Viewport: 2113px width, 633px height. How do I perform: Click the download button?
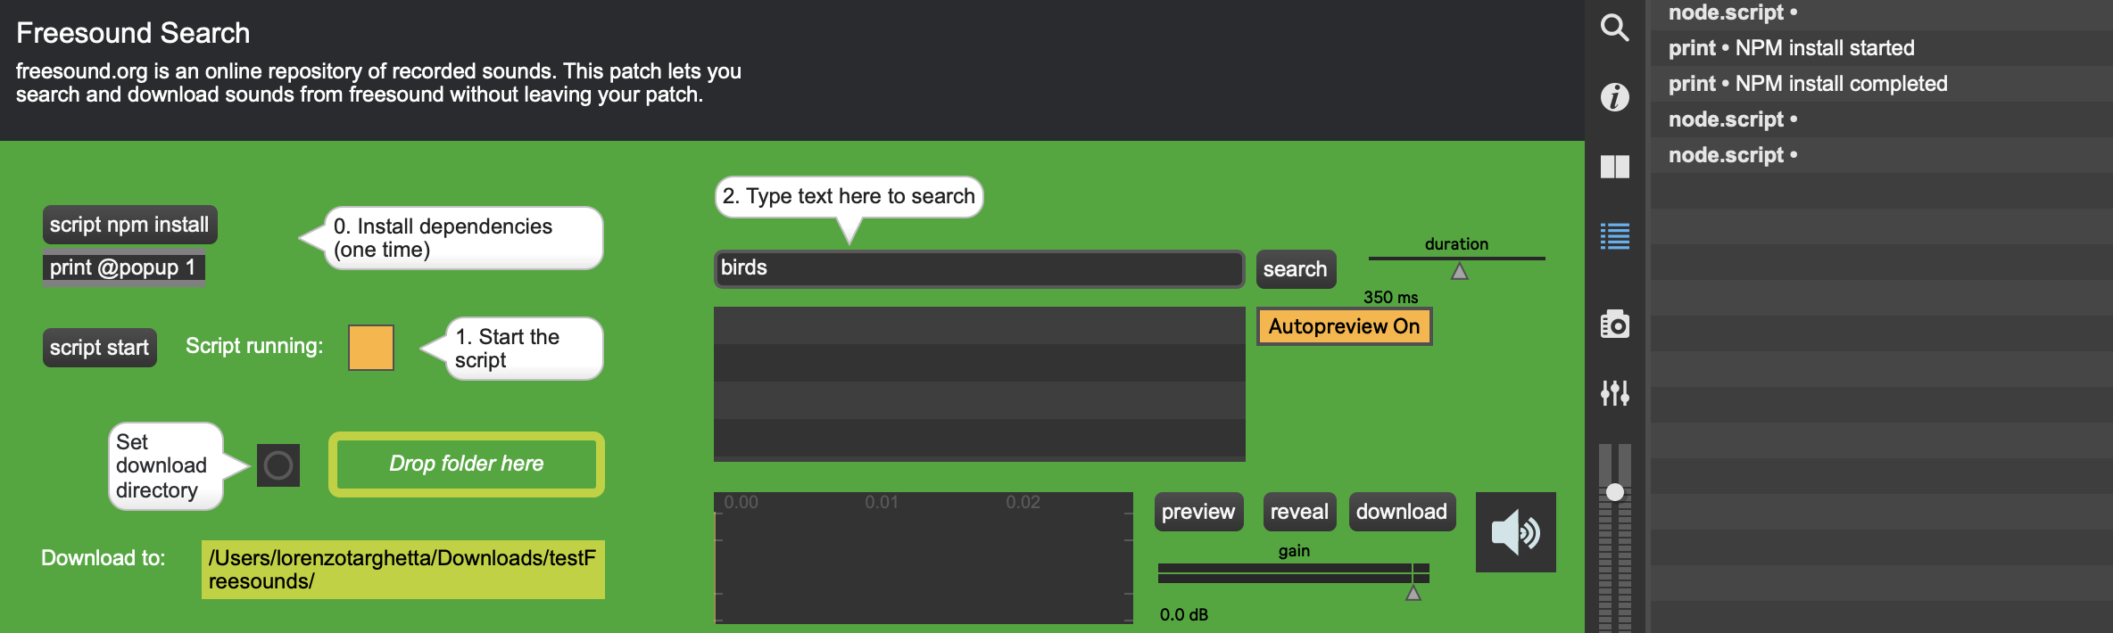[x=1402, y=512]
